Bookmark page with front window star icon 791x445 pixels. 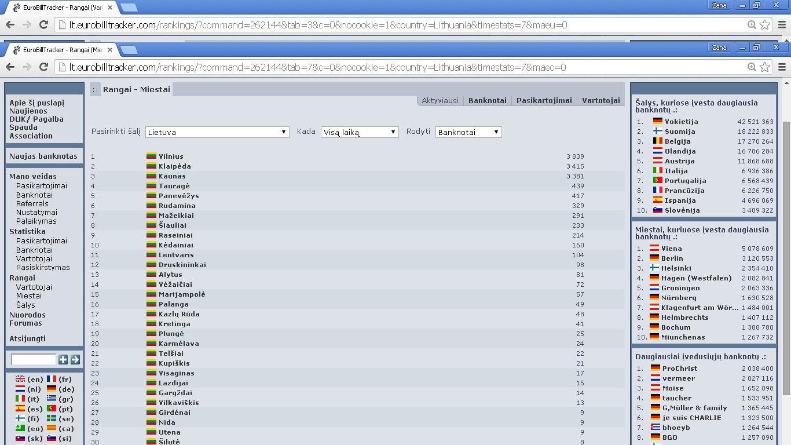tap(765, 67)
